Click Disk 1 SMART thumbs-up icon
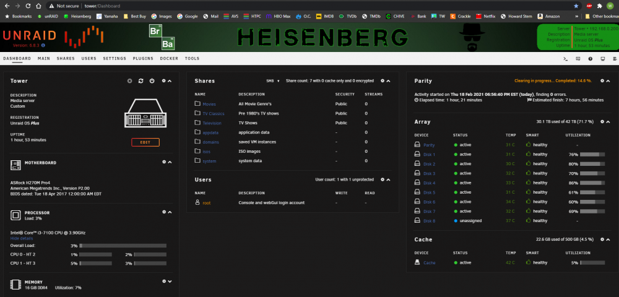This screenshot has width=619, height=297. (529, 154)
